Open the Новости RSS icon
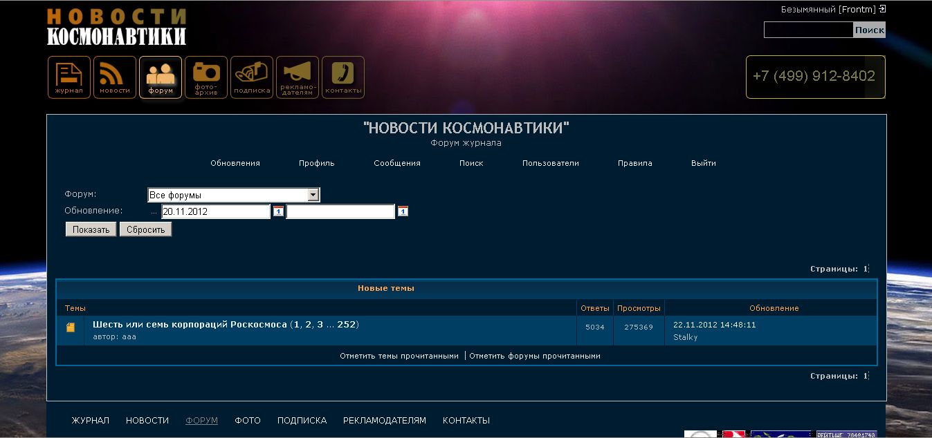Viewport: 932px width, 438px height. 115,77
